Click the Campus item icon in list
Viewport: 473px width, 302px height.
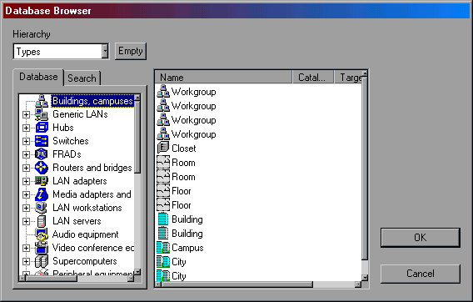(x=163, y=248)
